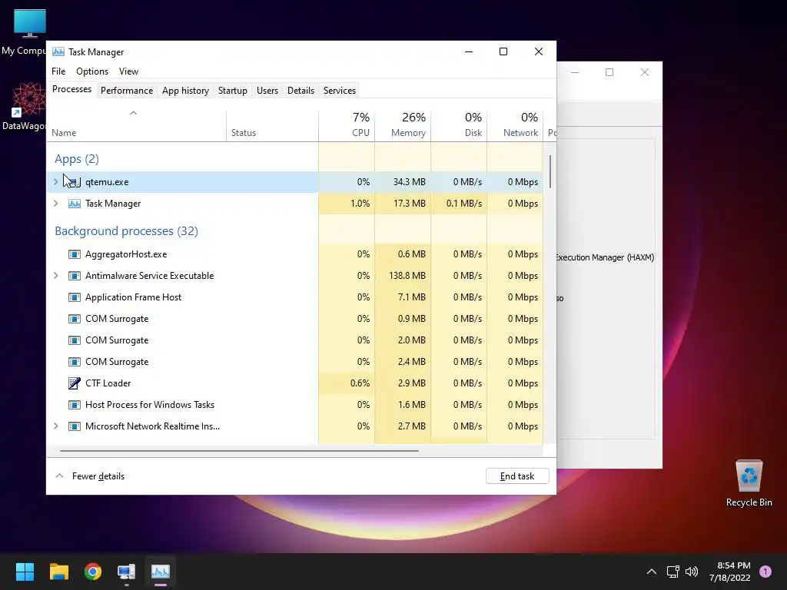Switch to the Details tab
The width and height of the screenshot is (787, 590).
point(301,91)
